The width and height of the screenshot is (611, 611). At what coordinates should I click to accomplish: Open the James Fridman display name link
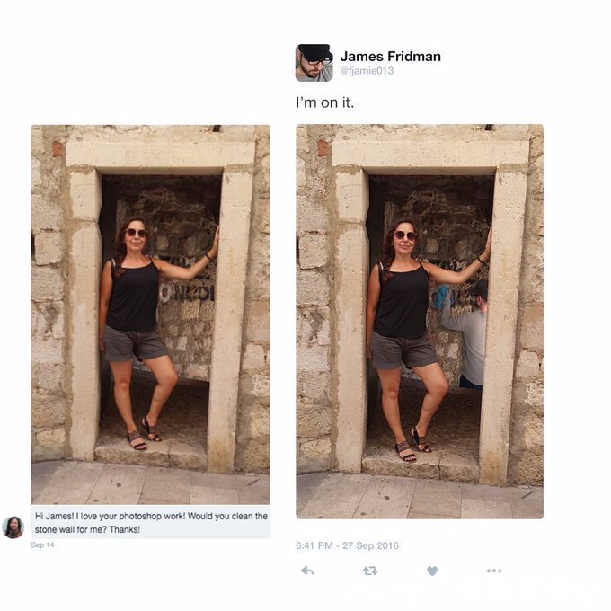coord(391,57)
